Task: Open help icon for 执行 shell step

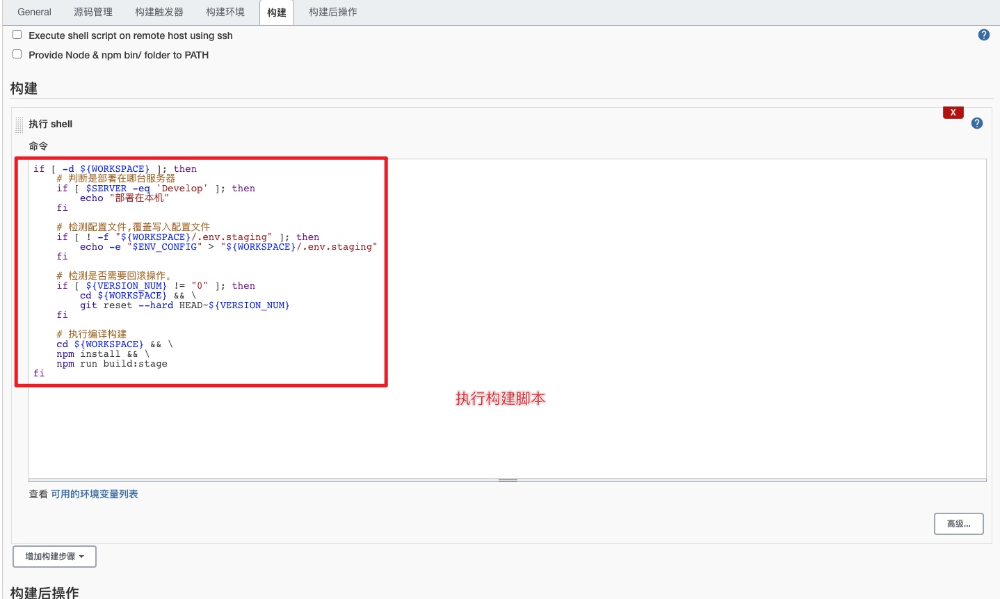Action: 977,123
